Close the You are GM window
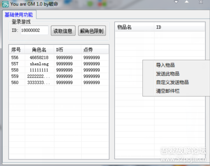This screenshot has height=166, width=210. [201, 2]
